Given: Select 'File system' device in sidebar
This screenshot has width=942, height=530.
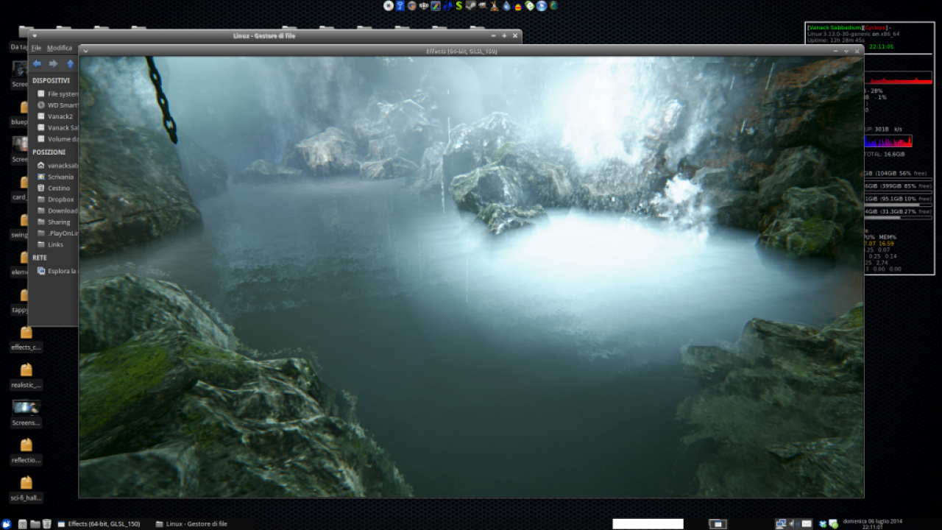Looking at the screenshot, I should pyautogui.click(x=57, y=93).
